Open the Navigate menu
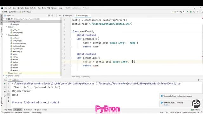This screenshot has height=114, width=203. coord(21,8)
